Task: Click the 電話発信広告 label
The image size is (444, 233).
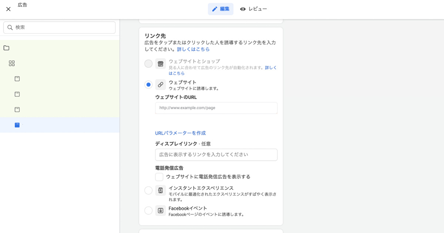Action: 169,168
